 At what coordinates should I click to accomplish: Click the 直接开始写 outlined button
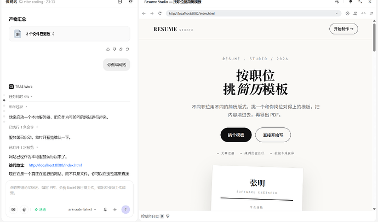pos(273,135)
